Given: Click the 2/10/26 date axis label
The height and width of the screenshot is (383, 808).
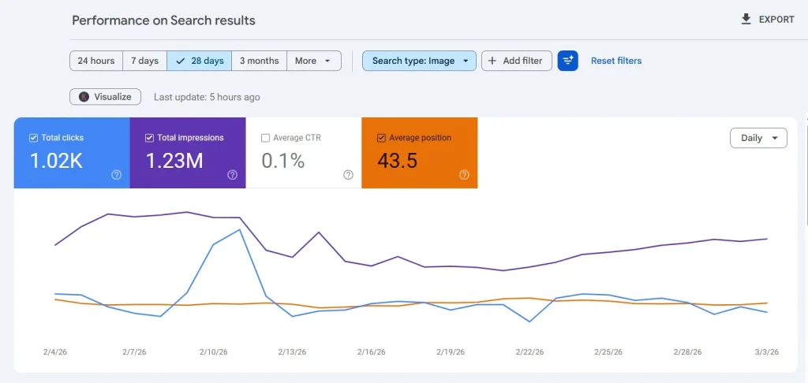Looking at the screenshot, I should (x=214, y=352).
